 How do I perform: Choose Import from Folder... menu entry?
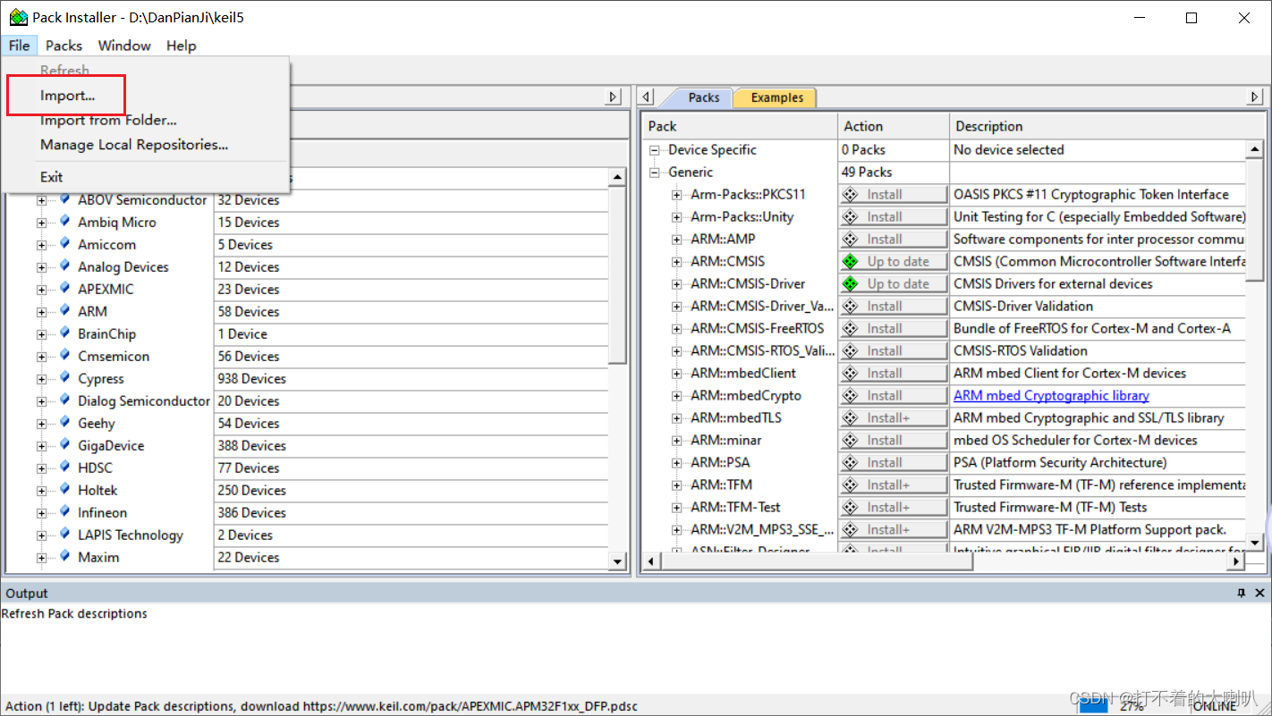tap(108, 120)
